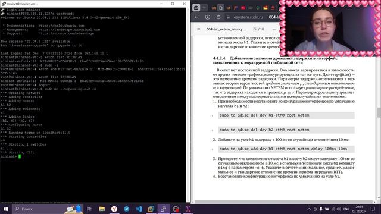Click the PDF file name 004-lab_netem_latency
381x214 pixels.
coord(226,29)
